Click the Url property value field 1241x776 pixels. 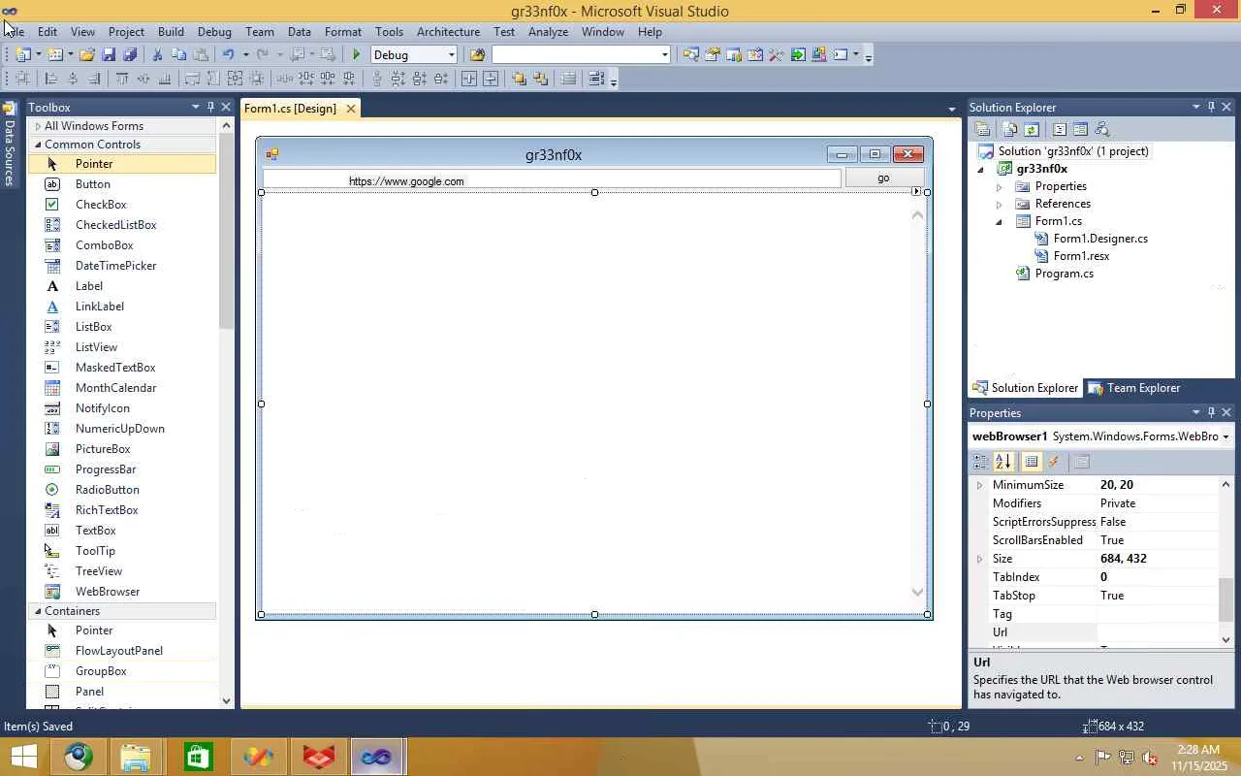point(1158,632)
